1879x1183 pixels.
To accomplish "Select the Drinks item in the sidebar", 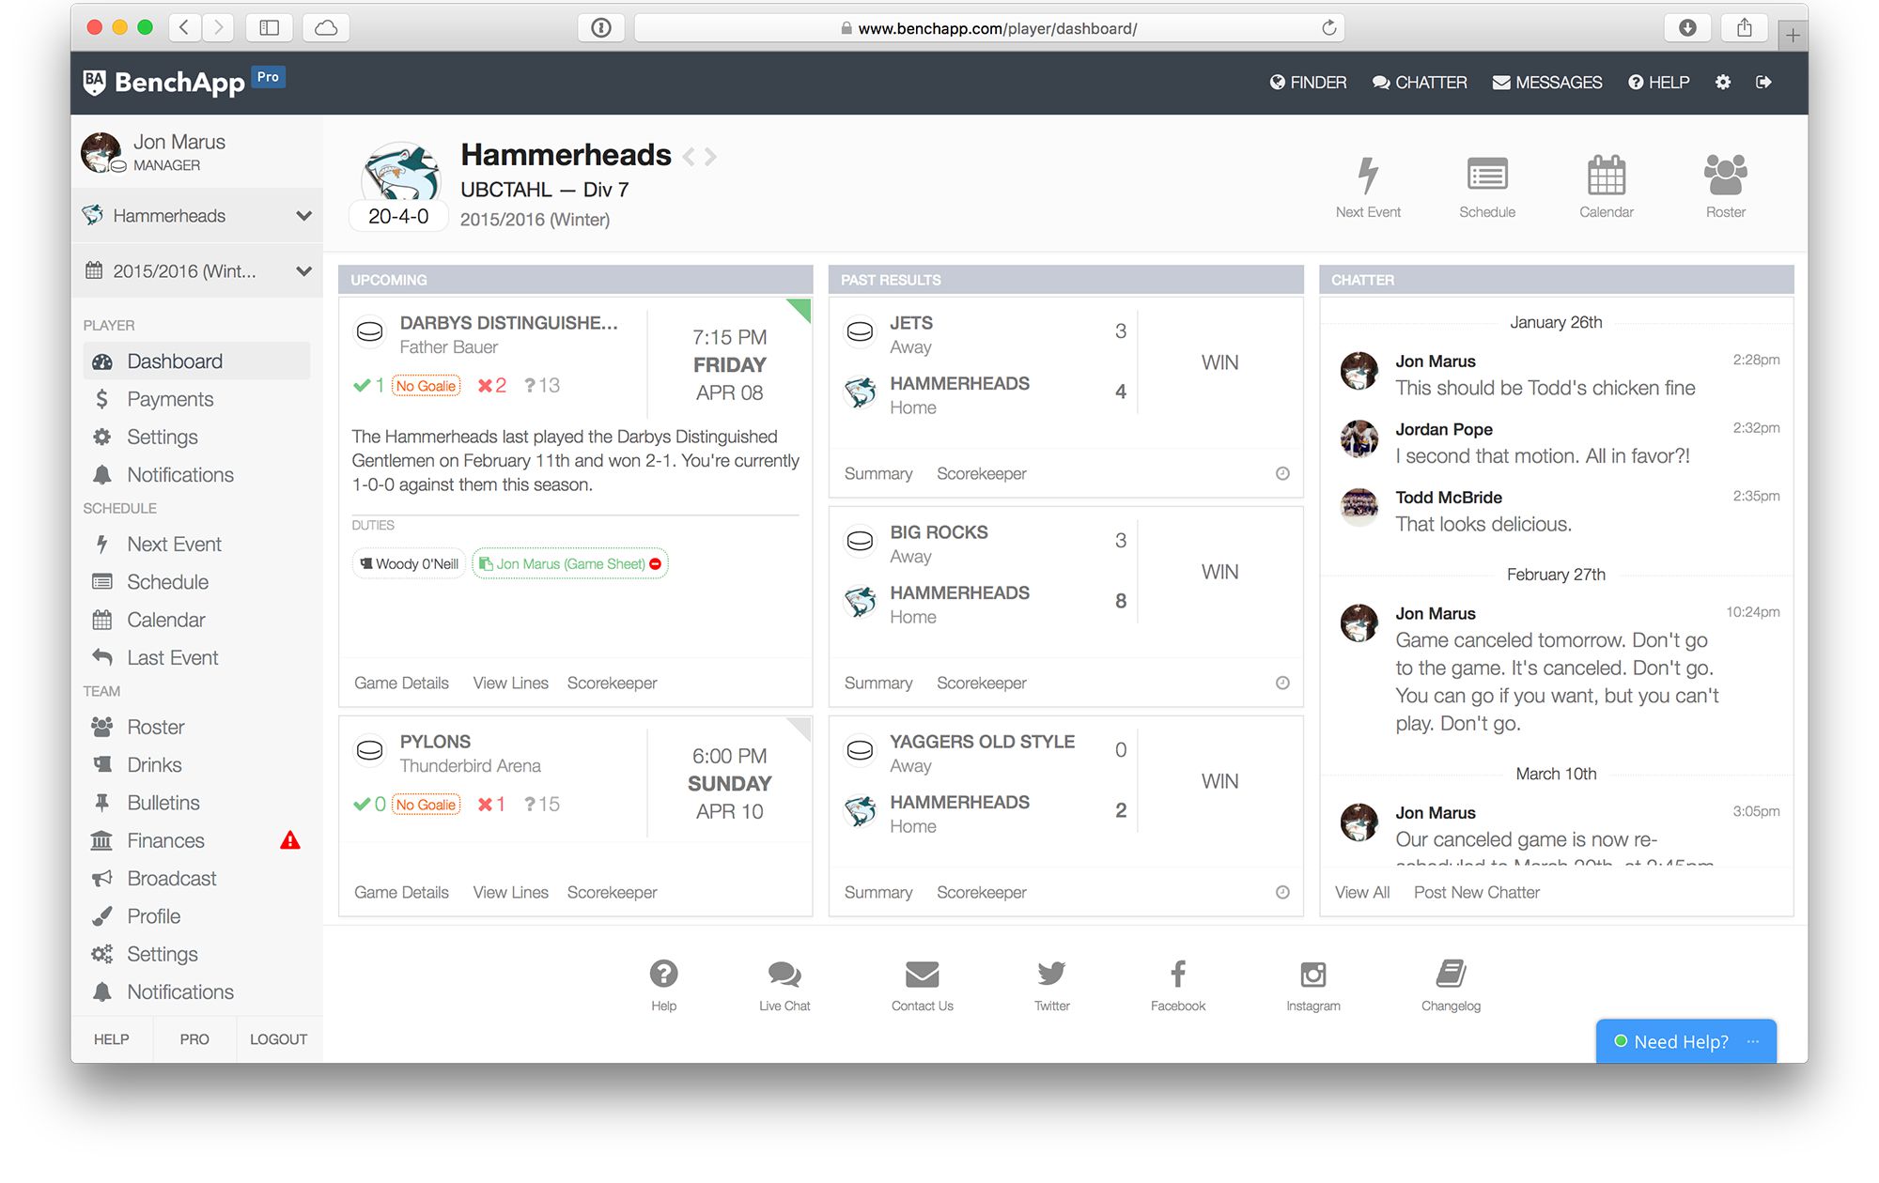I will pyautogui.click(x=154, y=764).
